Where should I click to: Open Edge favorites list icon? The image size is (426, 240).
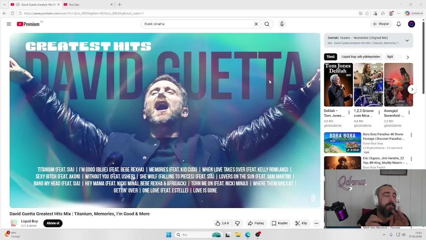click(x=383, y=13)
